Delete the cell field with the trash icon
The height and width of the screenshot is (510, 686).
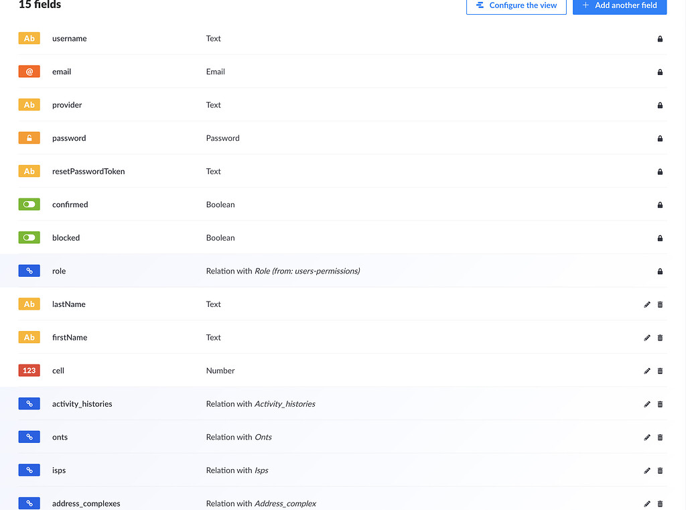pyautogui.click(x=660, y=371)
